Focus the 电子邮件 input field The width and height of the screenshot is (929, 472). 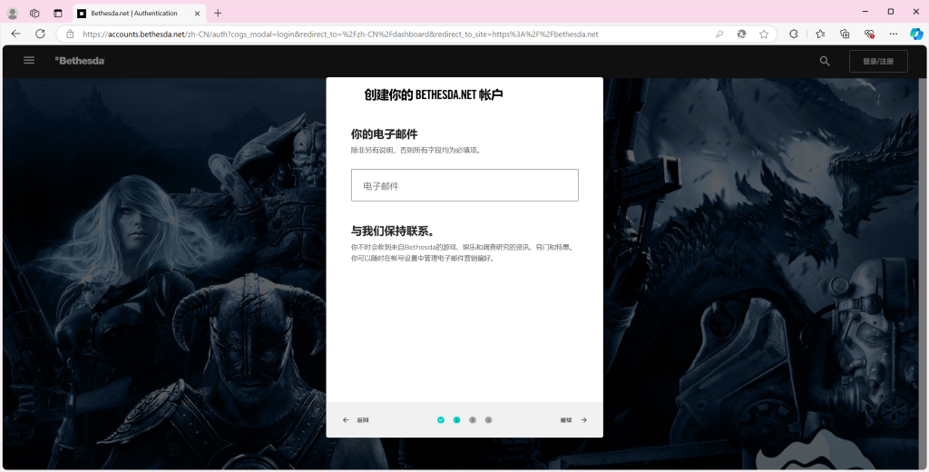(x=464, y=185)
